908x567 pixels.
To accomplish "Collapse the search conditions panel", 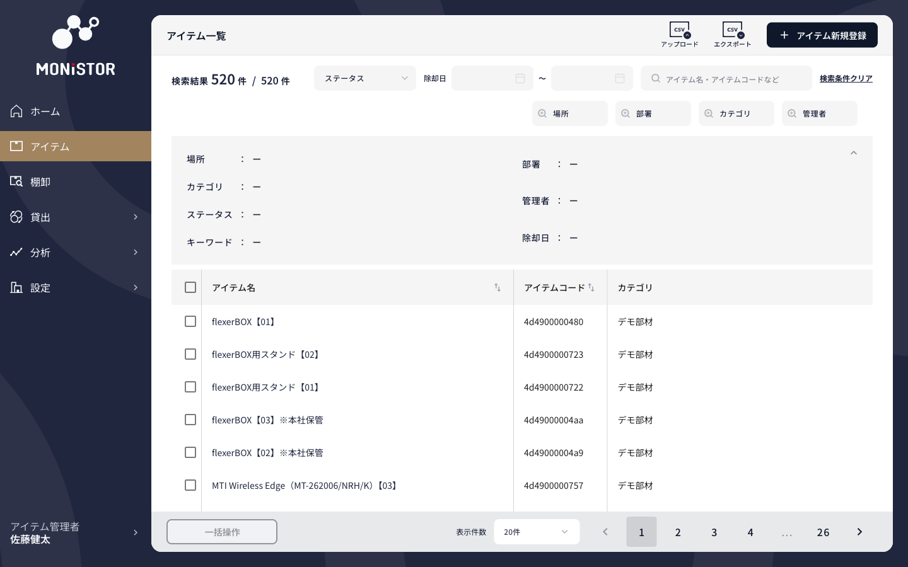I will [854, 153].
